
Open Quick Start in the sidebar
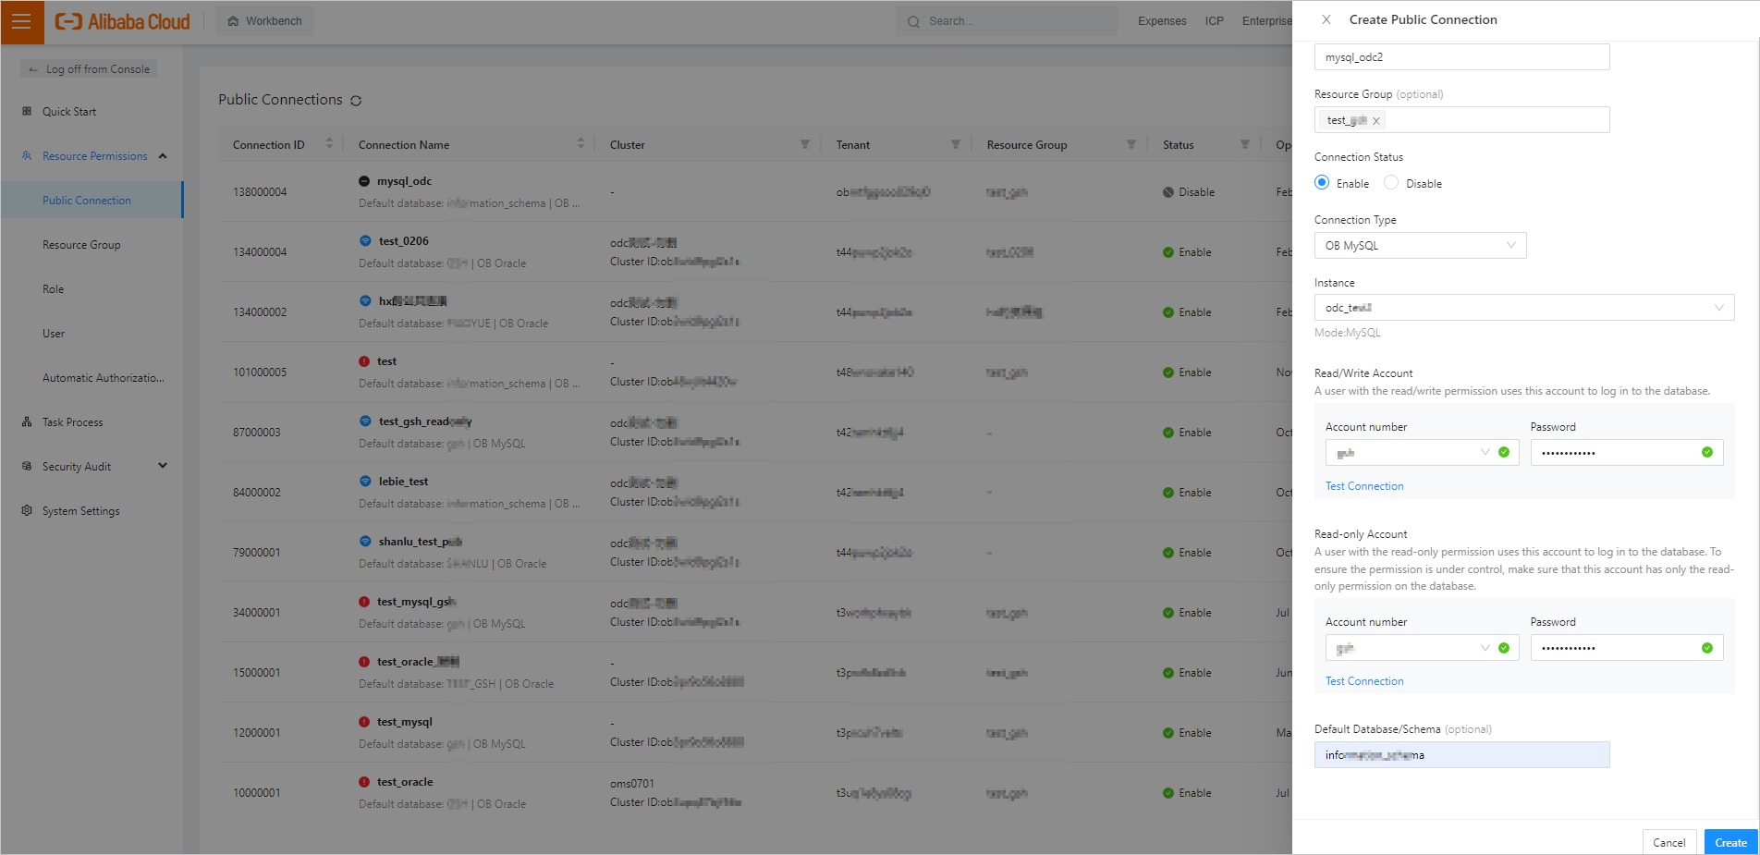(x=69, y=112)
